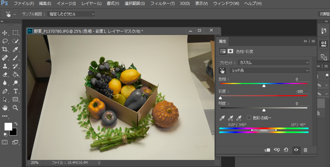Screen dimensions: 330x167
Task: Select the Crop tool
Action: (x=5, y=49)
